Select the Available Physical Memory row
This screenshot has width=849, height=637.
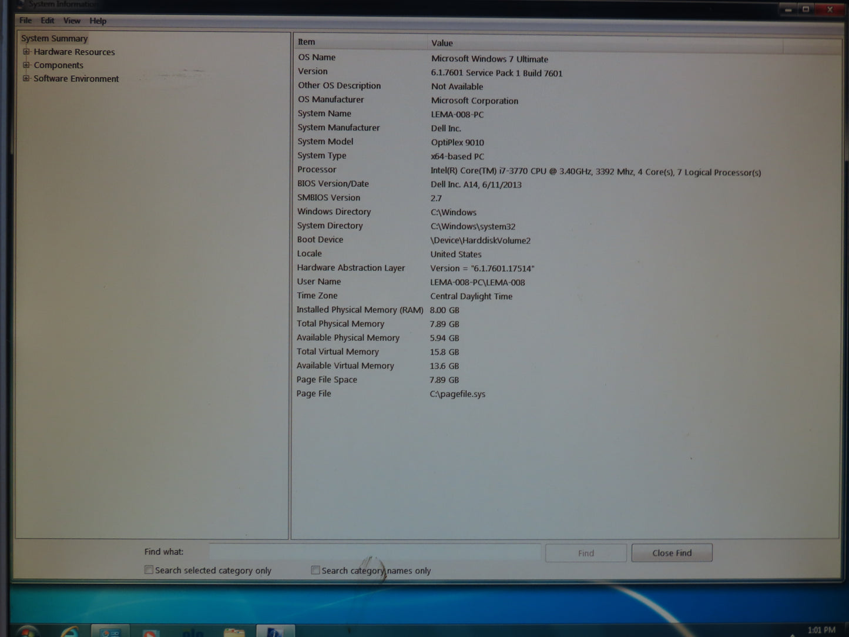click(348, 338)
